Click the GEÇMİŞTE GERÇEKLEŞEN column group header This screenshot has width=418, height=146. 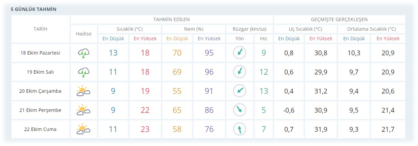pos(339,19)
